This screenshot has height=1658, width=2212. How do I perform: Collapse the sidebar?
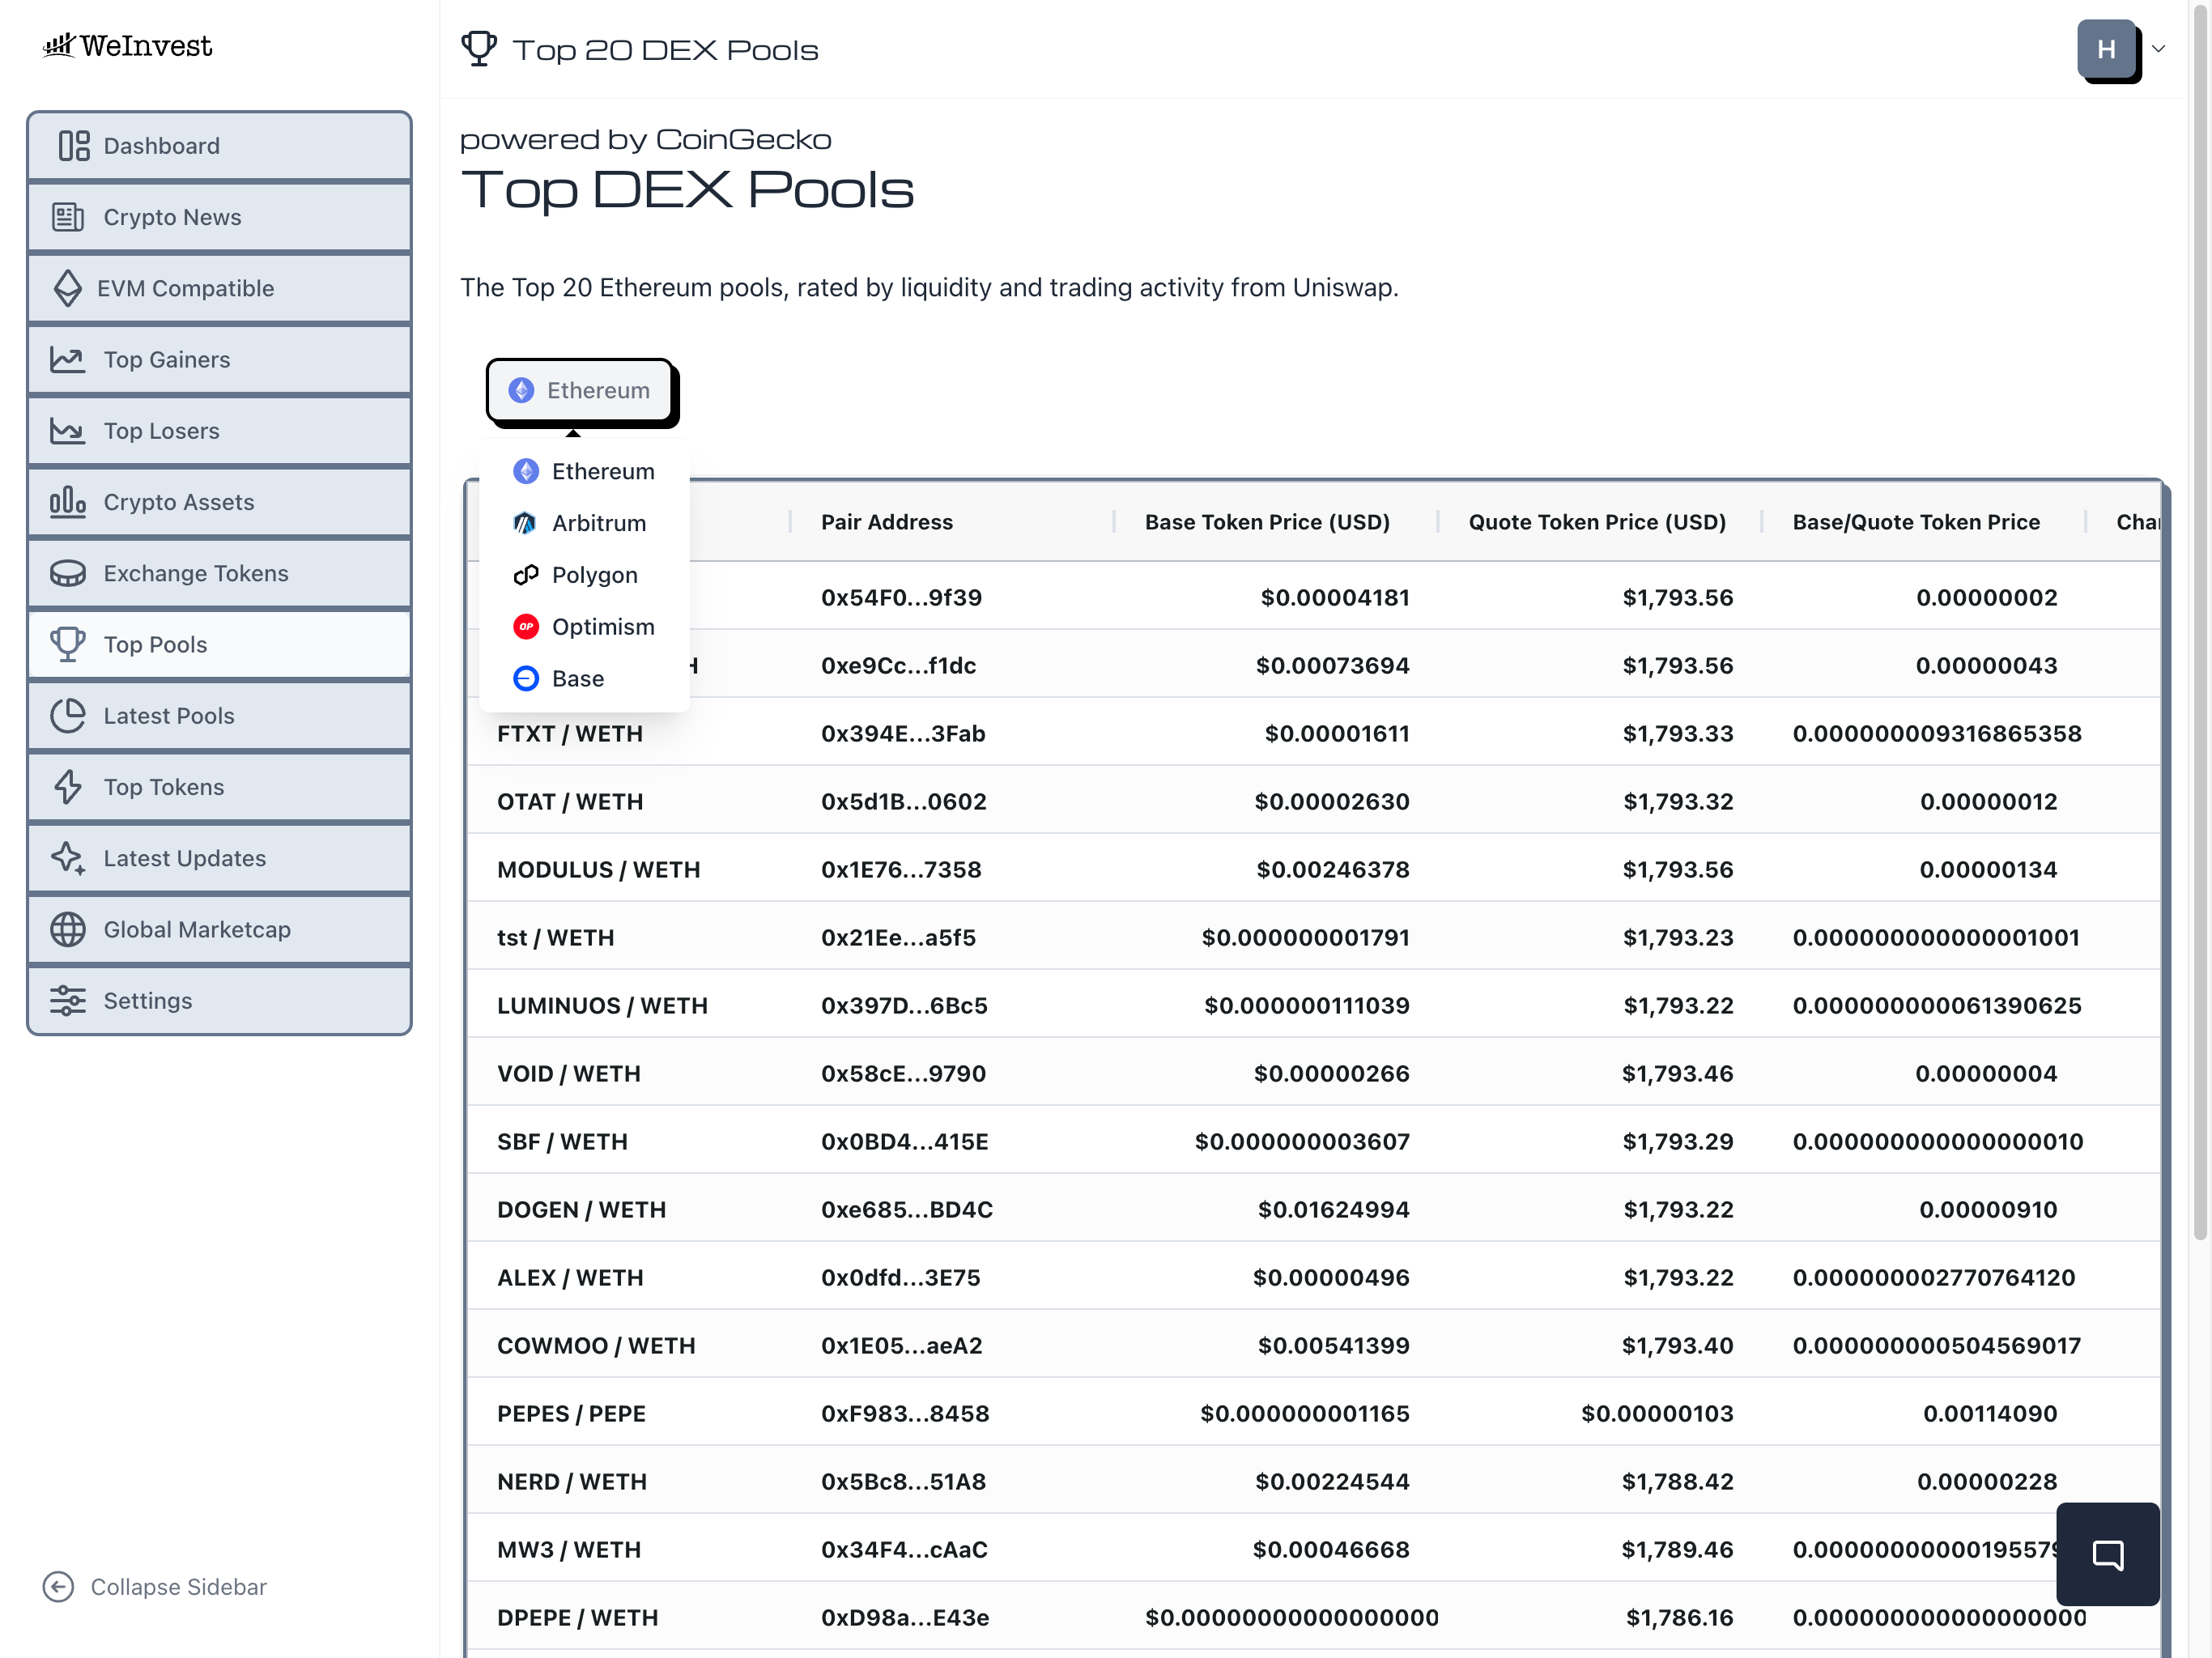155,1587
